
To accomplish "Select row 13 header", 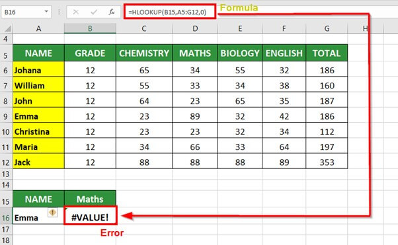I will (6, 174).
